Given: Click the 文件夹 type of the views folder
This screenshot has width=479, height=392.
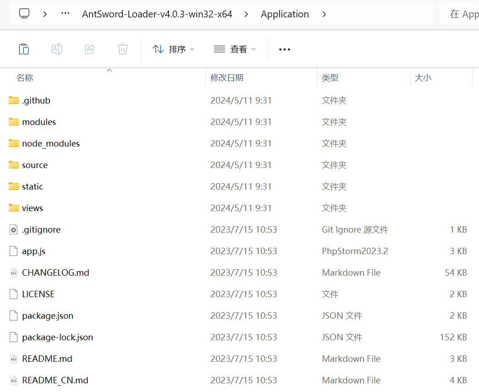Looking at the screenshot, I should tap(334, 208).
